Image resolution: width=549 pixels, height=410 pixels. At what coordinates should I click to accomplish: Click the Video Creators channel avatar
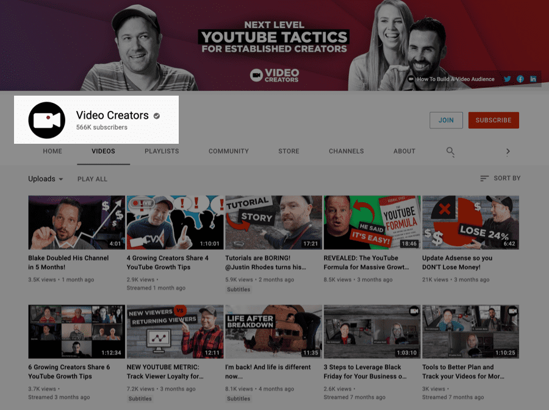[x=46, y=120]
